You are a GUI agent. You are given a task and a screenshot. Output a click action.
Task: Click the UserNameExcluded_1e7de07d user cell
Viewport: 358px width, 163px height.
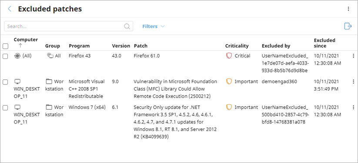click(285, 63)
